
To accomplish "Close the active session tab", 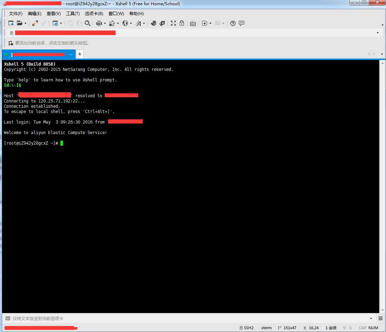I will coord(71,54).
